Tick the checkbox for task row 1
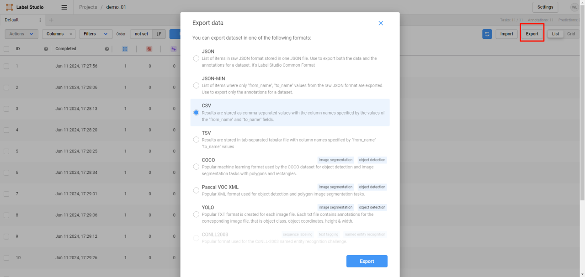 click(6, 66)
